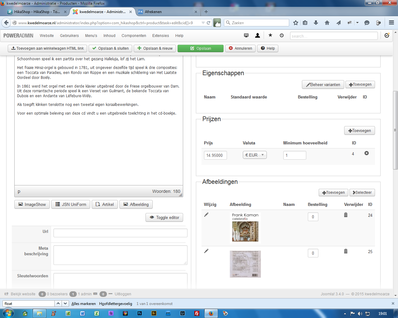Click Selecteer in Afbeeldingen section
The image size is (398, 318).
pyautogui.click(x=362, y=193)
